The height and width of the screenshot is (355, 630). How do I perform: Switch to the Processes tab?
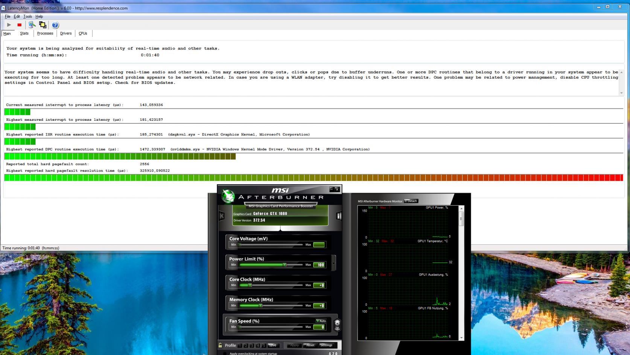pyautogui.click(x=45, y=33)
